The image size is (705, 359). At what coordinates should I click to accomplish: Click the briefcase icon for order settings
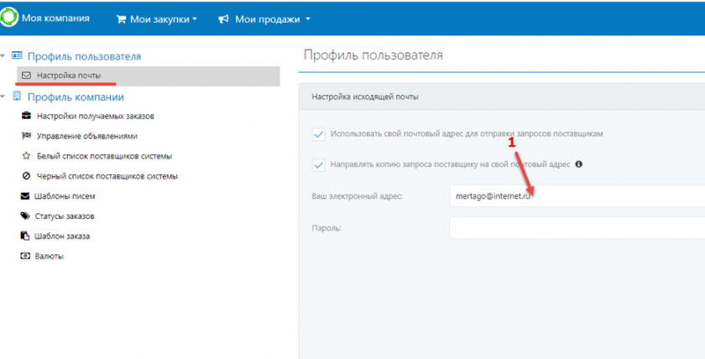(x=25, y=116)
